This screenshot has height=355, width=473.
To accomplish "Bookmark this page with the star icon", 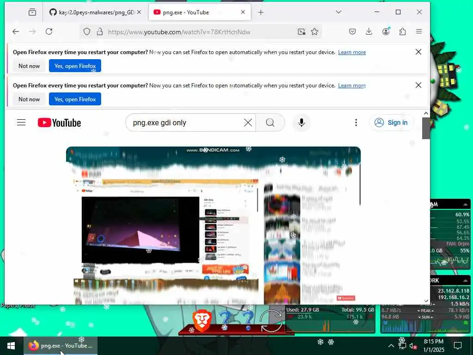I will (x=315, y=32).
